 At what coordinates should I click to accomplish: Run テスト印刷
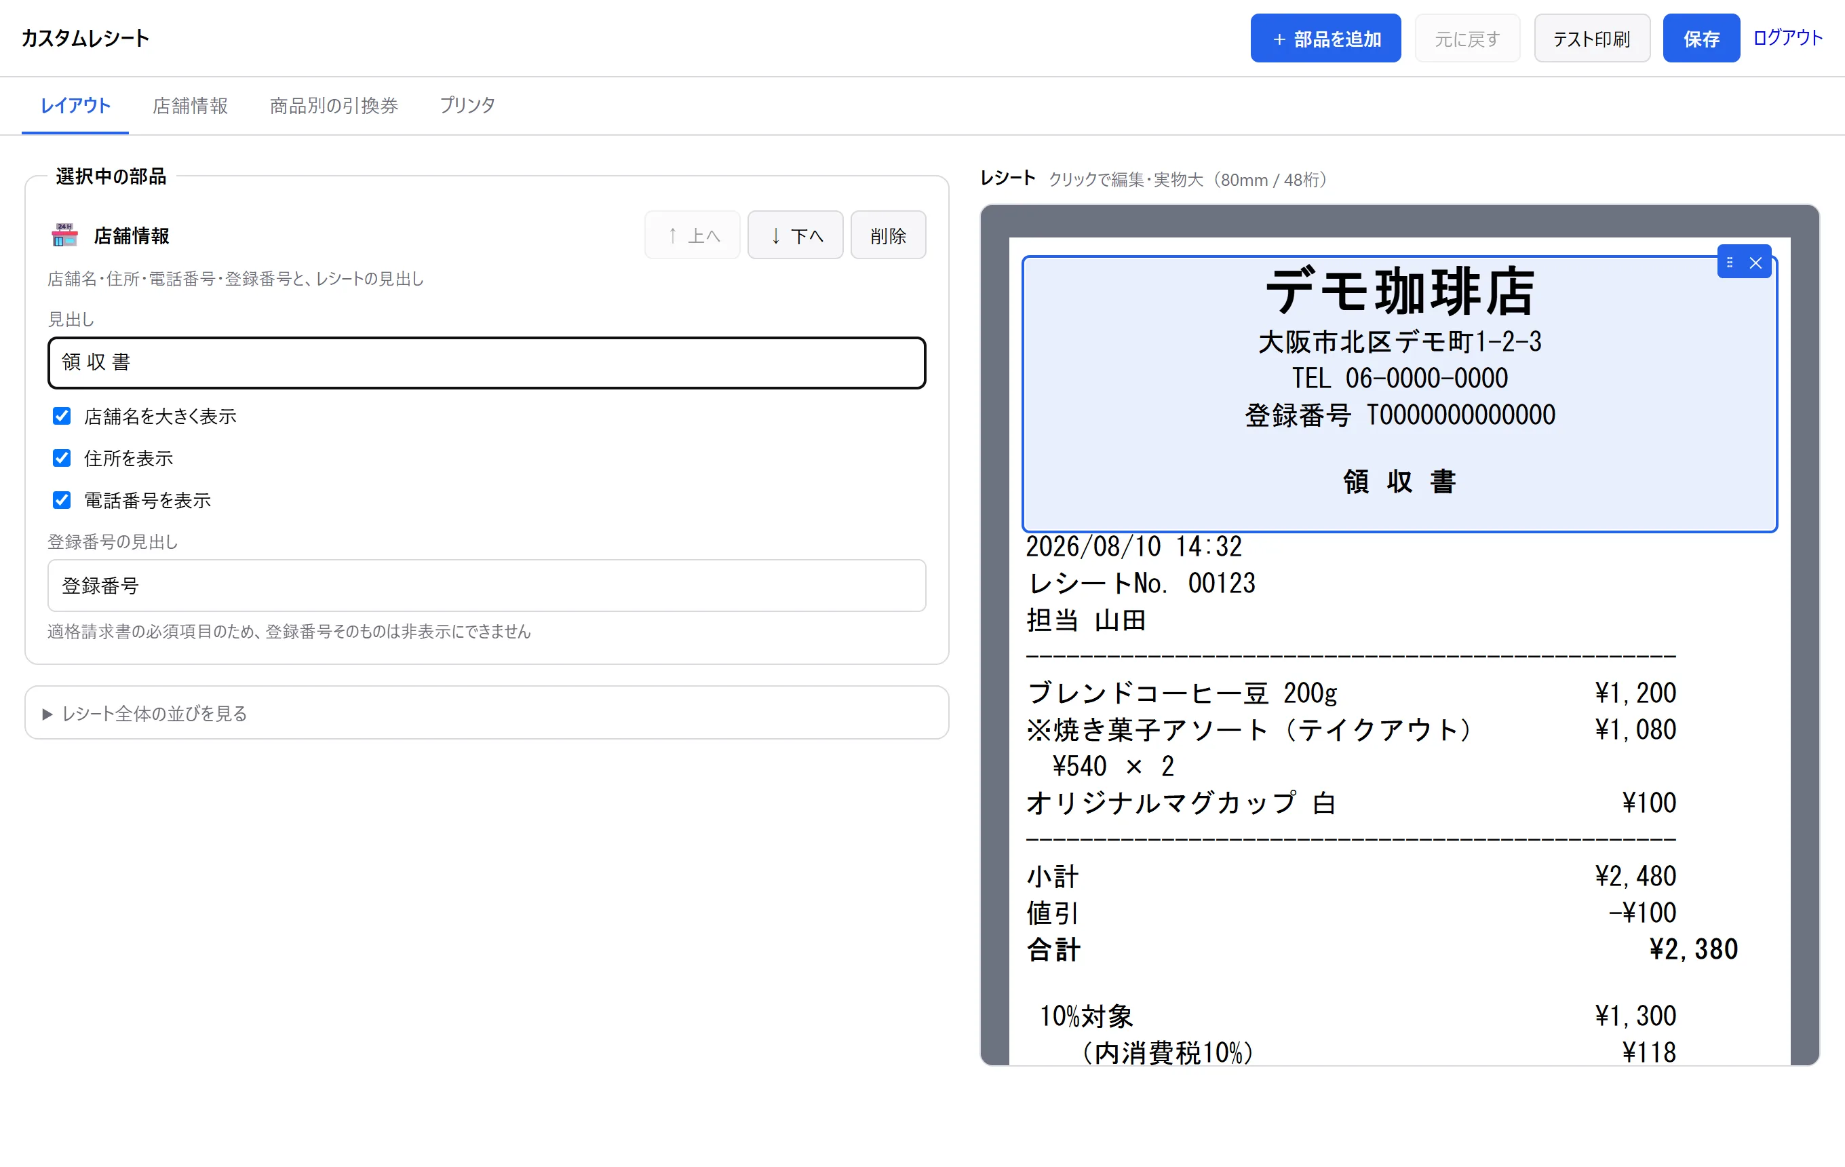point(1591,38)
